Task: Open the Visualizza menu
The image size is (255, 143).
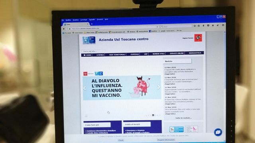Action: (x=76, y=20)
